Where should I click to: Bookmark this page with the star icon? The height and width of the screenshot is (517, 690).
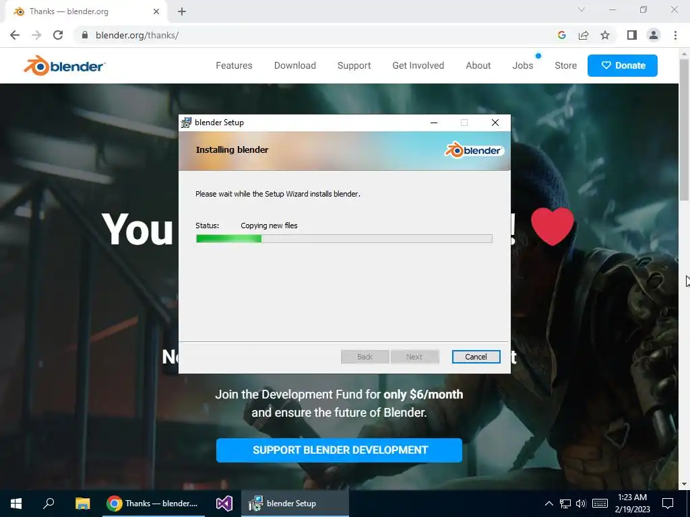605,35
